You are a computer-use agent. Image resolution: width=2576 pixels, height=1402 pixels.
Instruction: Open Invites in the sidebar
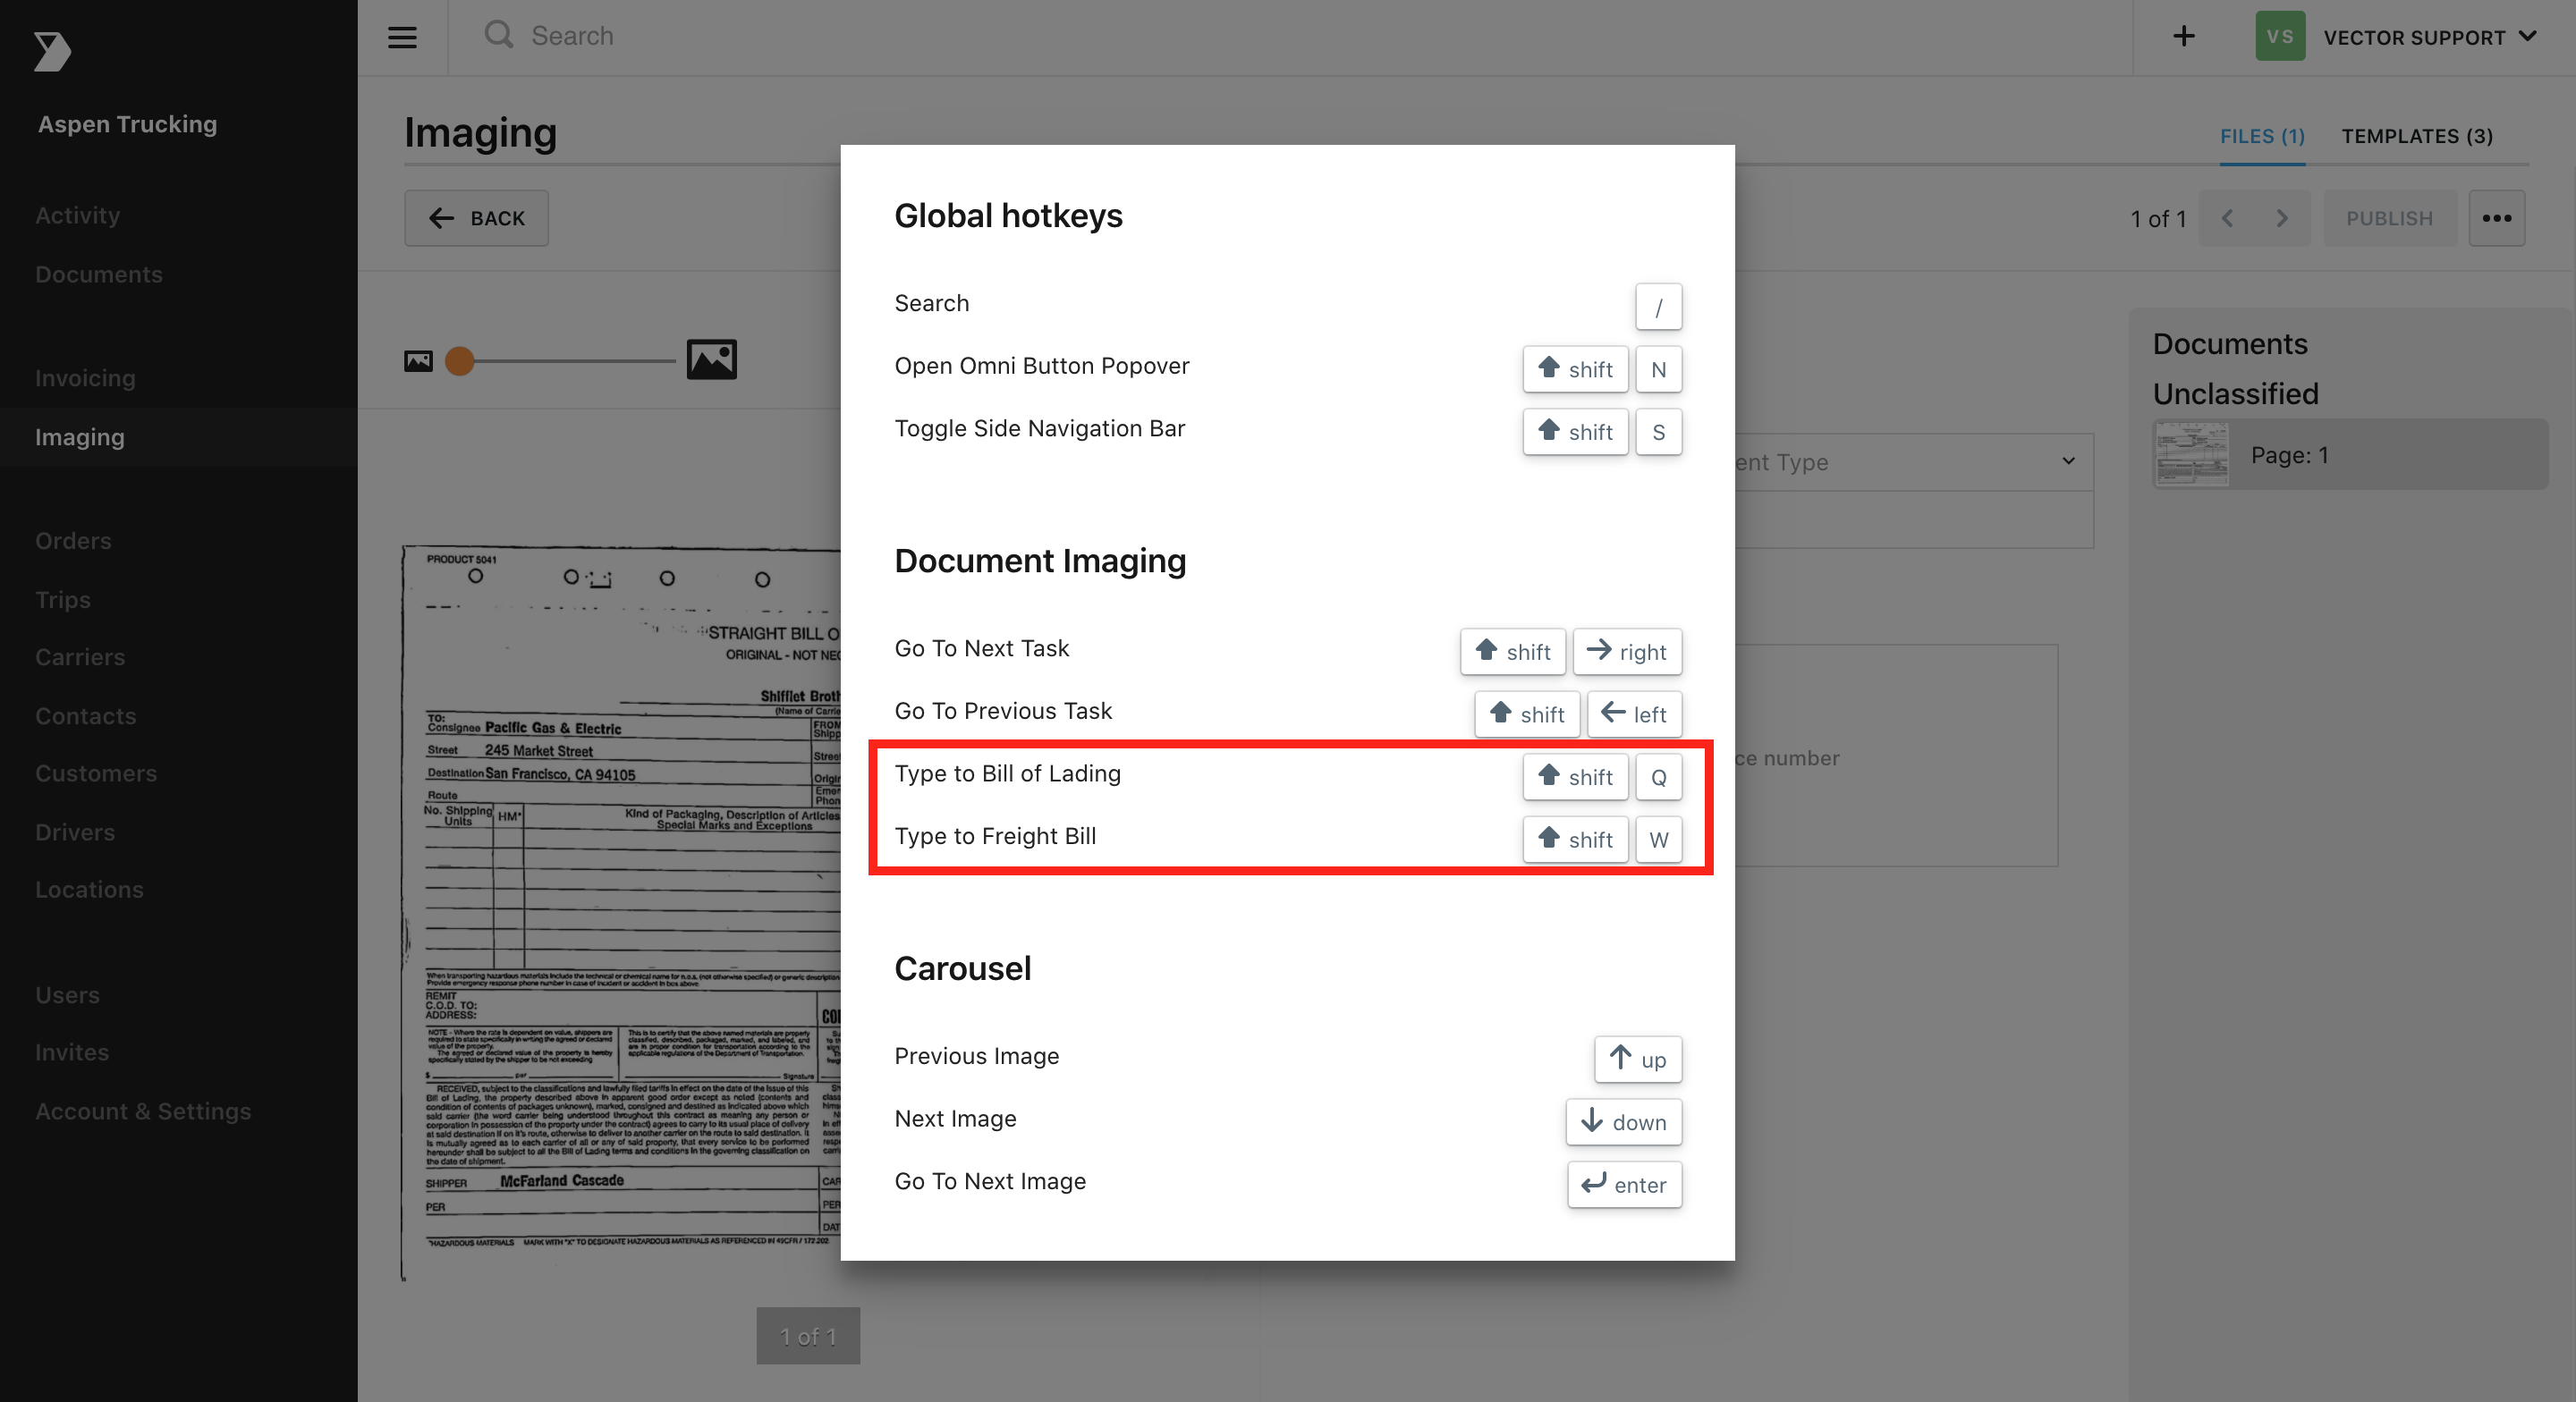point(72,1052)
